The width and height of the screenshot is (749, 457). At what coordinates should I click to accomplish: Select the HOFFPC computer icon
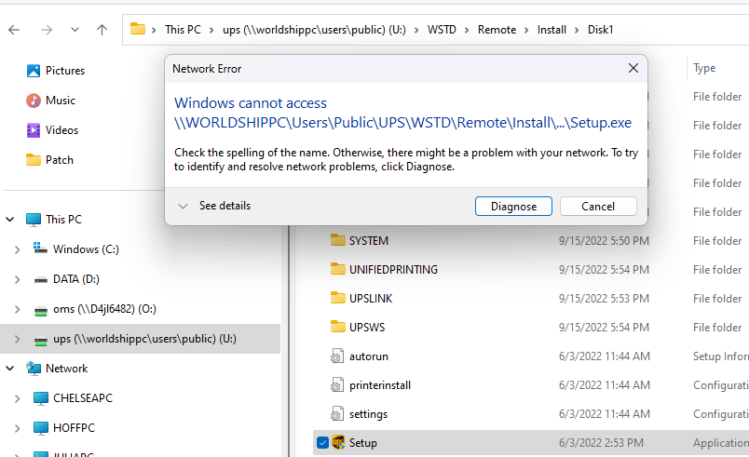point(41,428)
